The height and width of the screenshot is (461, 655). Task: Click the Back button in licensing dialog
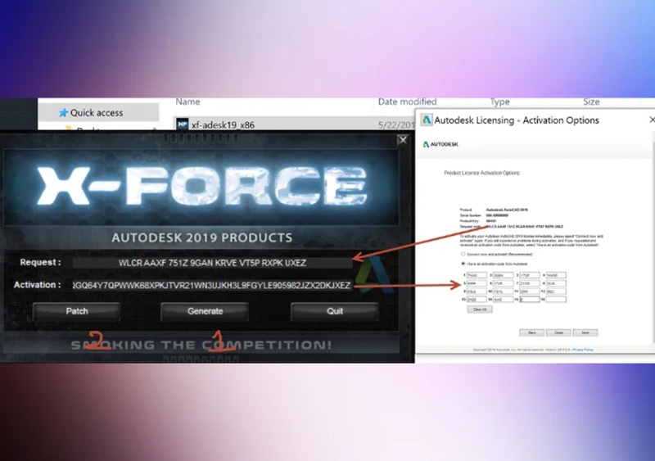click(531, 332)
